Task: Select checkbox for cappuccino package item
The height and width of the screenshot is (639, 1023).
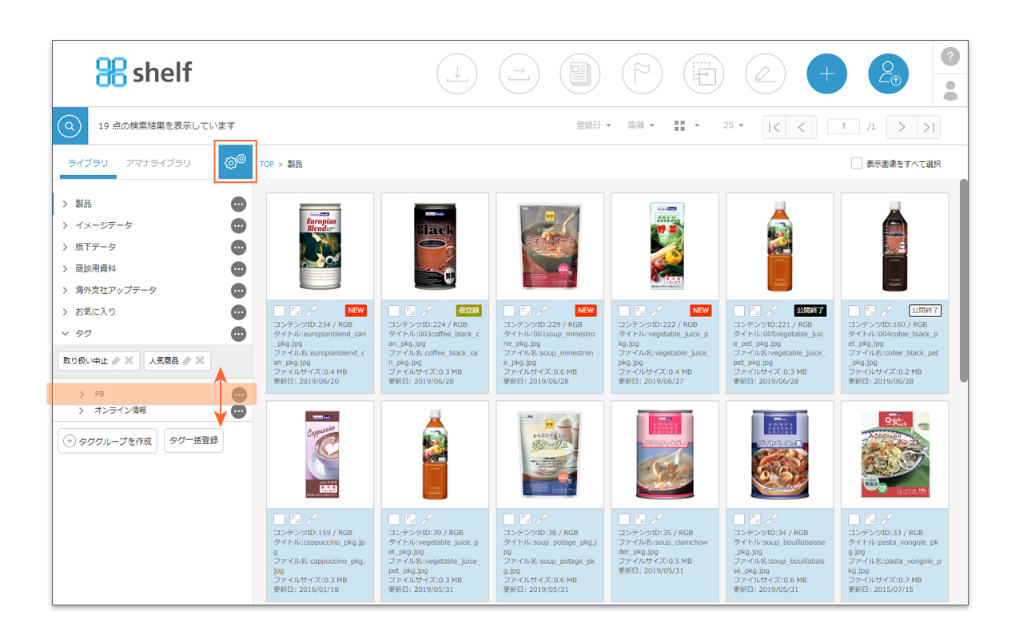Action: point(279,520)
